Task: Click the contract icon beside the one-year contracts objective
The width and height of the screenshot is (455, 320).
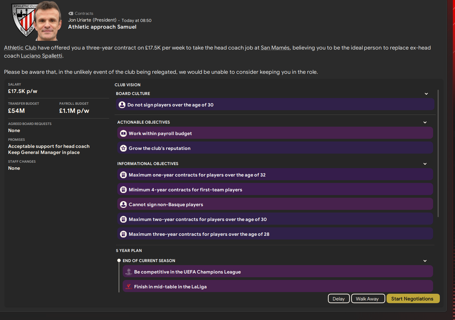Action: click(123, 174)
